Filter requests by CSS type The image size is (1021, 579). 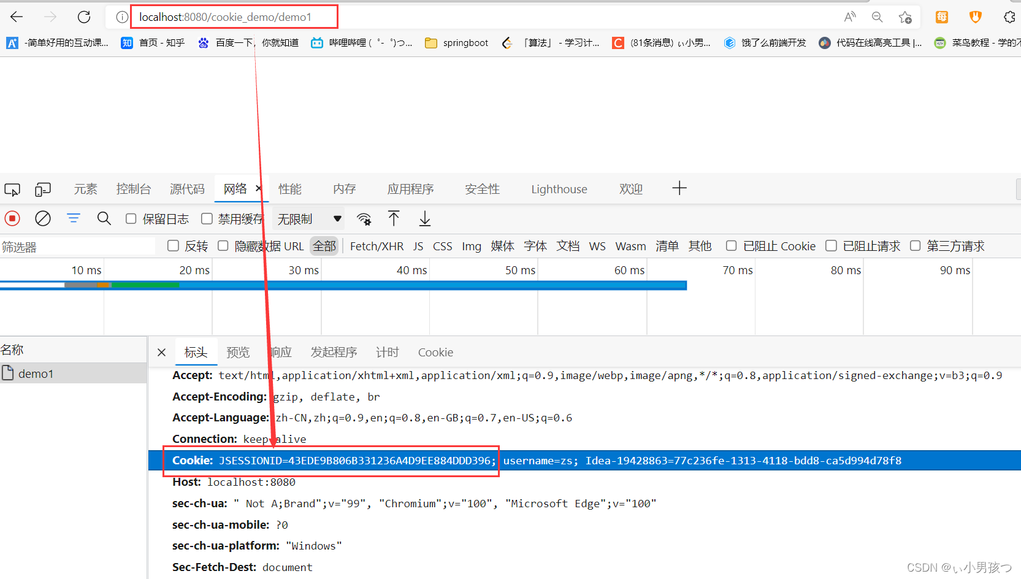(x=443, y=246)
